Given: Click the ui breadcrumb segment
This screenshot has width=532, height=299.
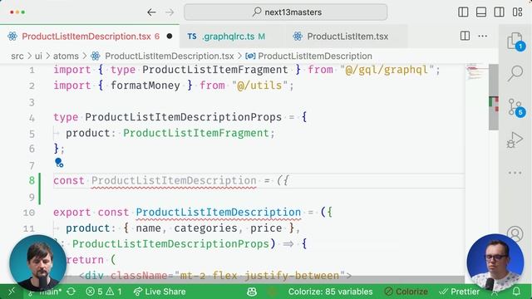Looking at the screenshot, I should [x=39, y=56].
